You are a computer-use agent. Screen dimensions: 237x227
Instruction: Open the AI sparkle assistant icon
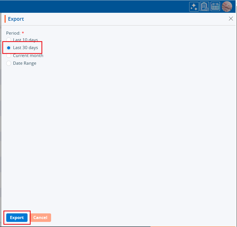point(194,7)
